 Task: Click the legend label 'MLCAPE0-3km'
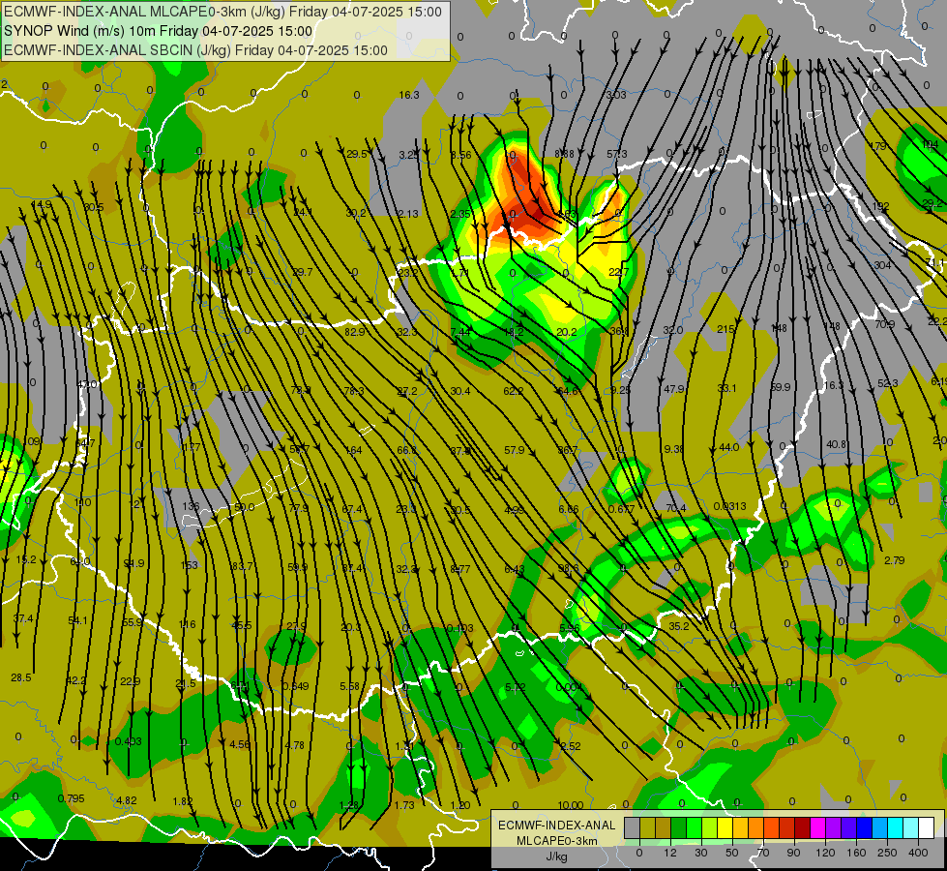557,841
